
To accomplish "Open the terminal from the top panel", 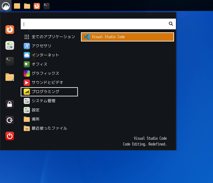I will (x=47, y=6).
